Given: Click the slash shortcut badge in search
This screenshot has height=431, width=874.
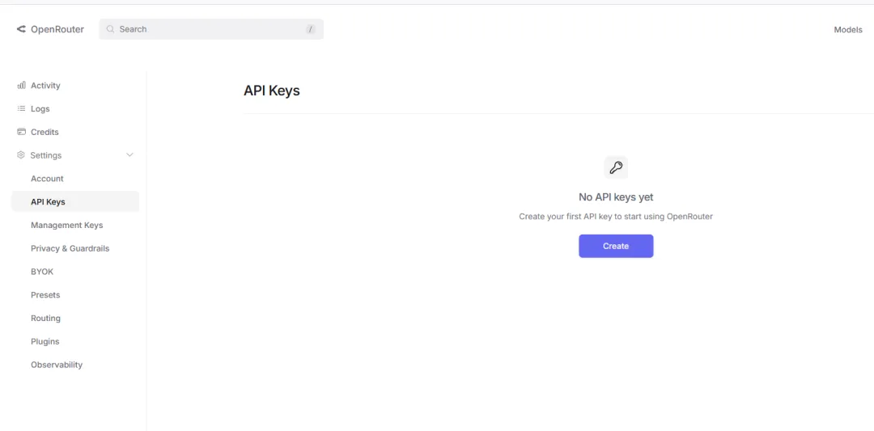Looking at the screenshot, I should coord(311,29).
